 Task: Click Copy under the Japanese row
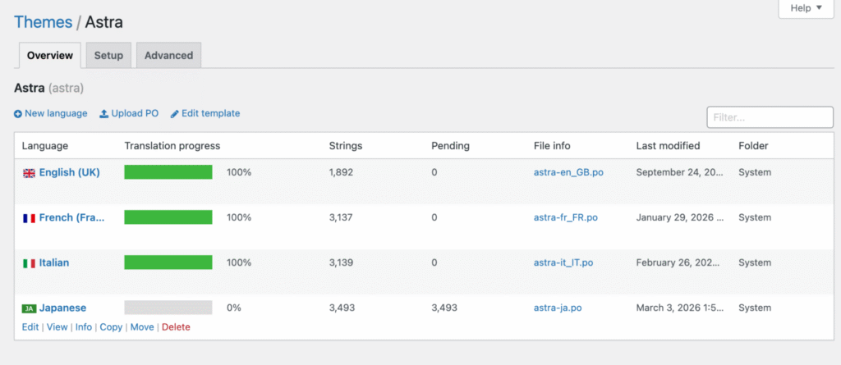111,327
